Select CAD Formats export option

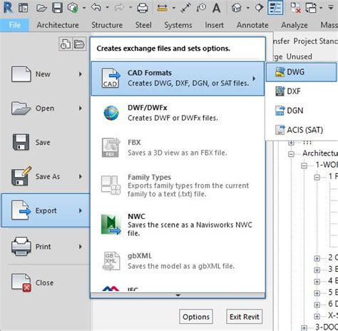pyautogui.click(x=178, y=78)
